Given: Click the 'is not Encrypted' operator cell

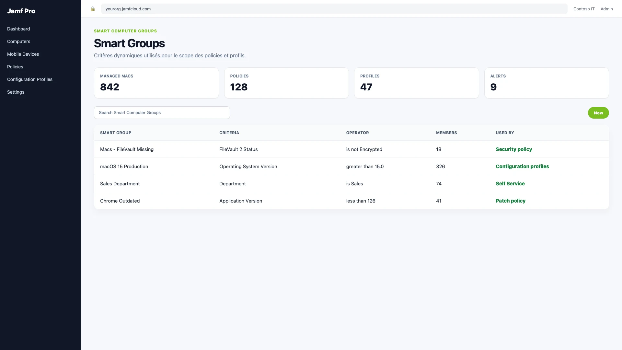Looking at the screenshot, I should pyautogui.click(x=364, y=149).
